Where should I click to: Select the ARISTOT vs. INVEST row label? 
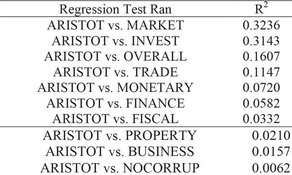115,41
